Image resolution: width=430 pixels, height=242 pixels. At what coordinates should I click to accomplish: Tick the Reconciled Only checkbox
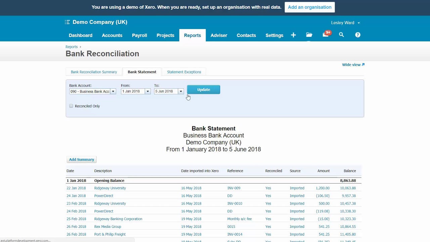71,106
